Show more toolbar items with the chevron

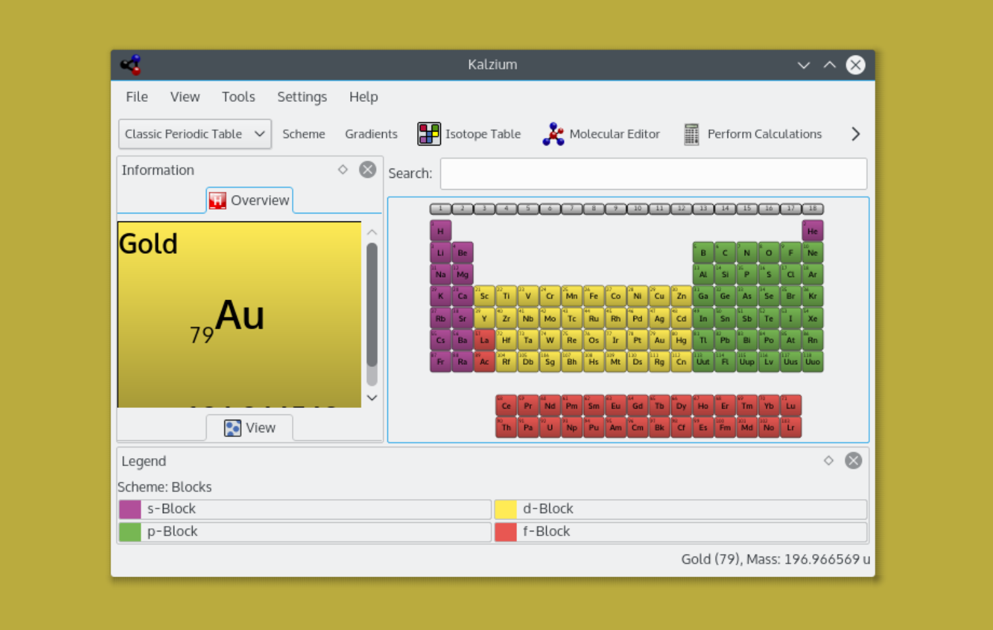coord(855,134)
